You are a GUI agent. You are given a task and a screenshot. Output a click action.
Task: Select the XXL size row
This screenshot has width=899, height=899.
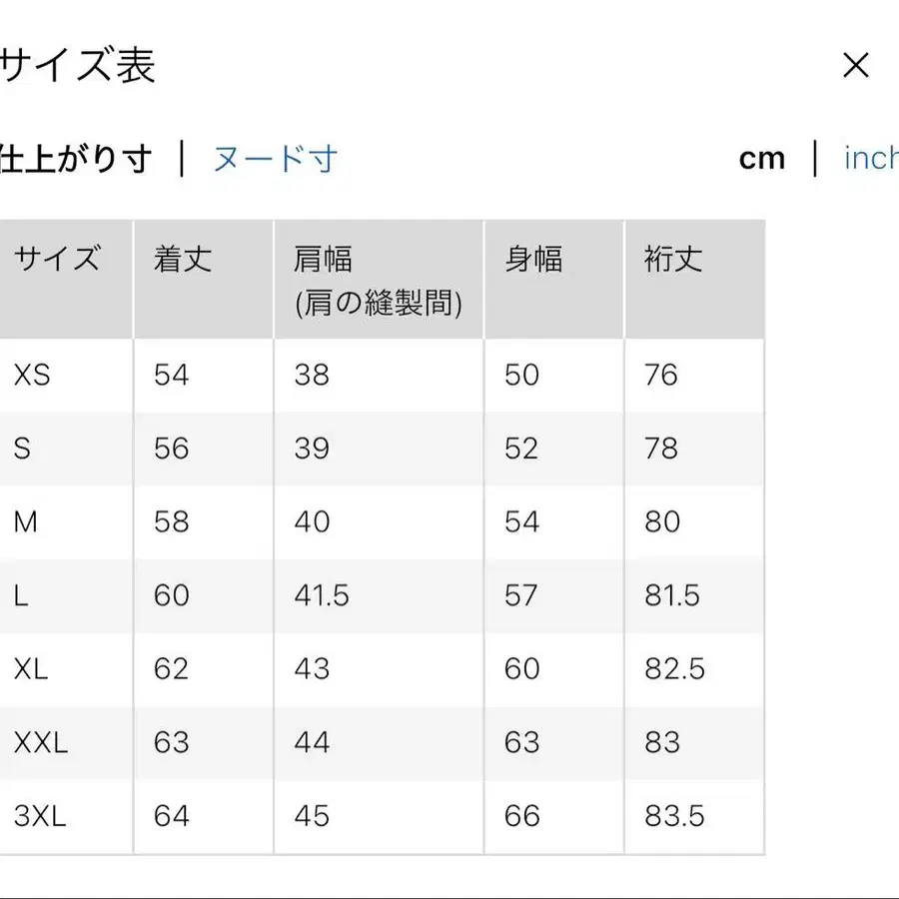click(38, 743)
